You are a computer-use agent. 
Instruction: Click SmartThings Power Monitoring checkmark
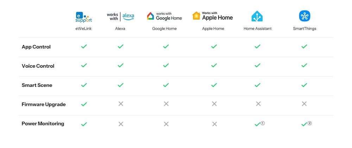(x=304, y=124)
